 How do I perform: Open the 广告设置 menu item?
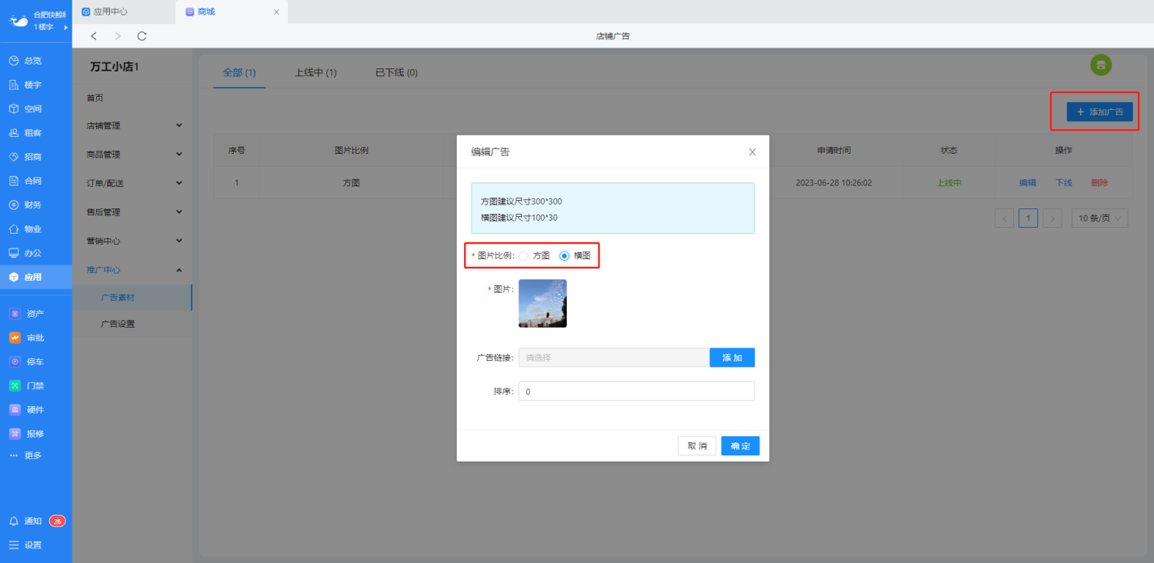118,324
